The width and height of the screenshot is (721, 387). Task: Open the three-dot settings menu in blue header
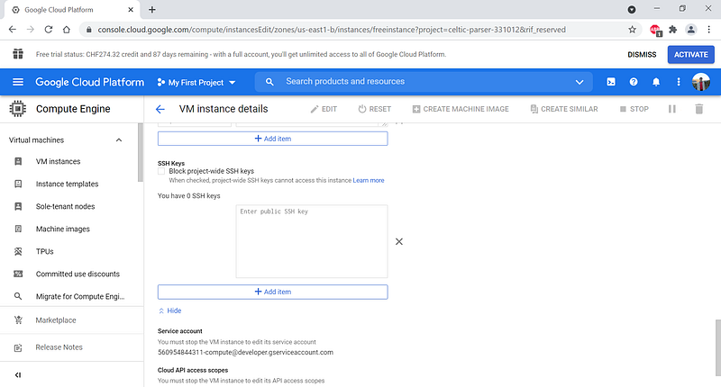(x=679, y=82)
